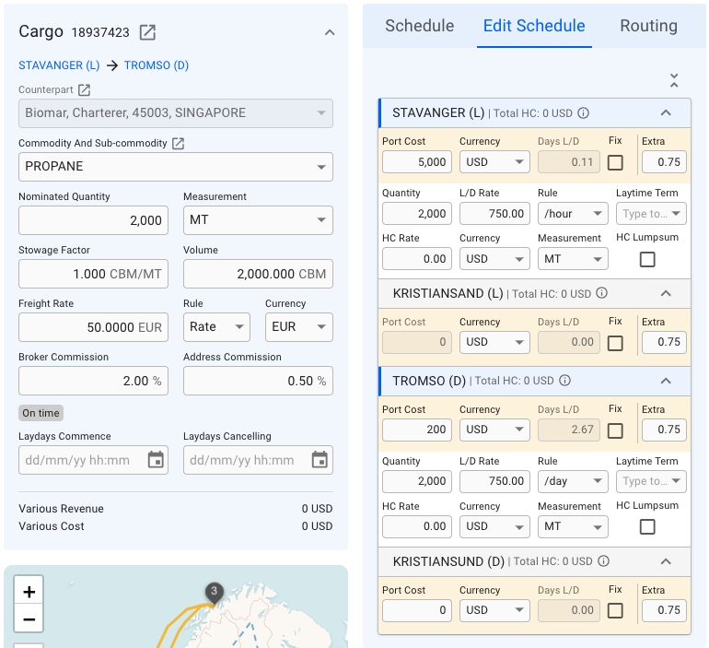
Task: Click the Nominated Quantity input field
Action: 93,220
